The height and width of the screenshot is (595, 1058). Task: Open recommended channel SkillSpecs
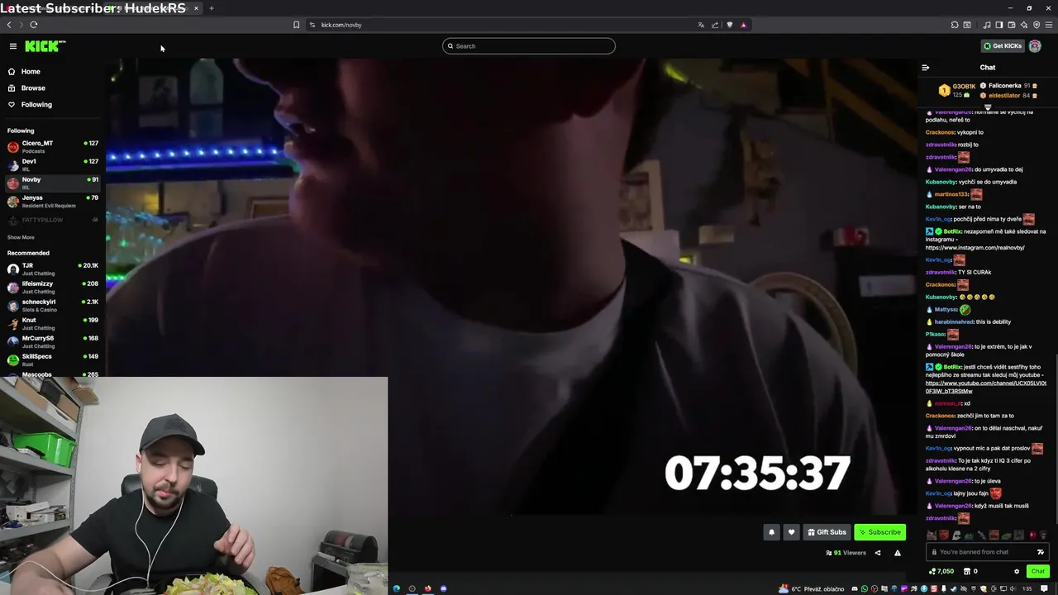(x=53, y=360)
